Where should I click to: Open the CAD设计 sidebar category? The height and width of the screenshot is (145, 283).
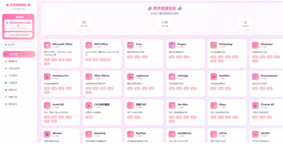coord(19,75)
